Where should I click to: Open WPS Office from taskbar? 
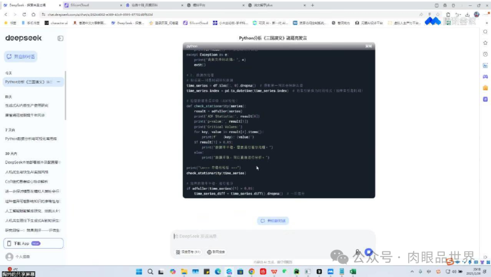tap(274, 272)
